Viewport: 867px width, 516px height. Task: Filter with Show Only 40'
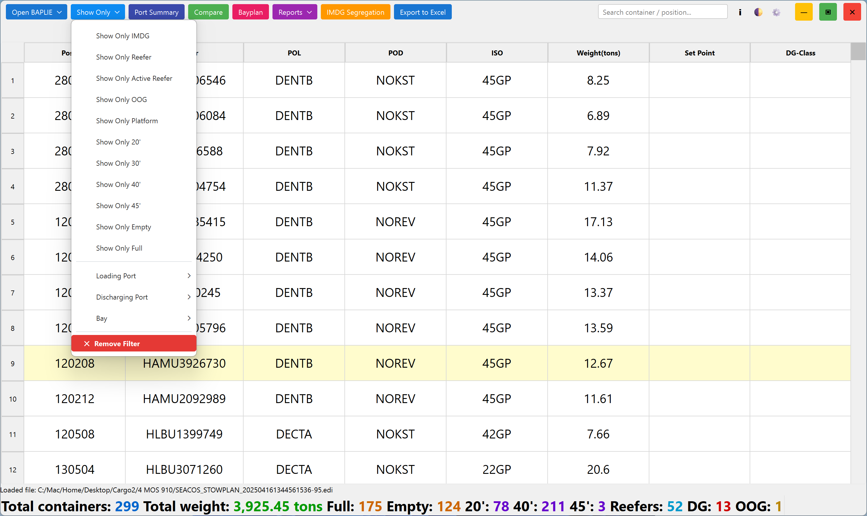[x=134, y=184]
